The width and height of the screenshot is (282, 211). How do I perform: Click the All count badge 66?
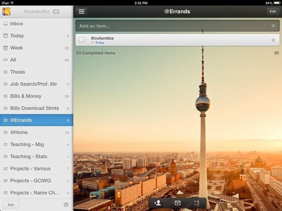point(67,60)
